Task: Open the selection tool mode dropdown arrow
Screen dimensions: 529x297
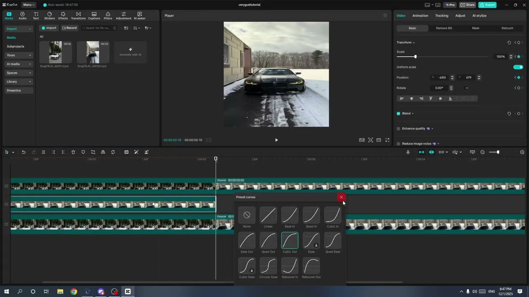Action: [13, 152]
